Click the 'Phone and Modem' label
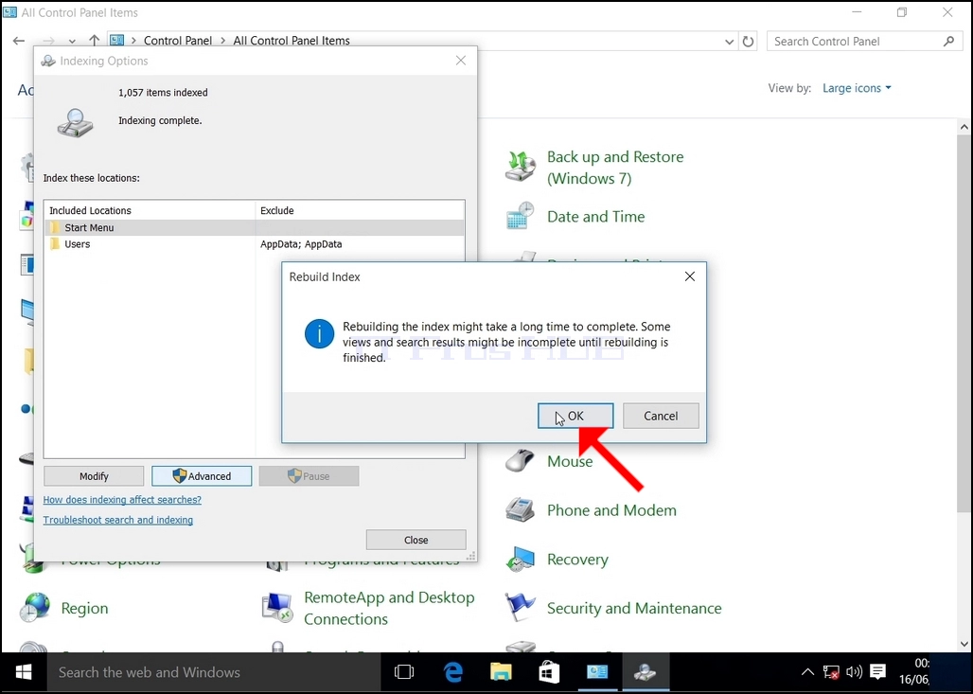Viewport: 973px width, 694px height. click(611, 510)
